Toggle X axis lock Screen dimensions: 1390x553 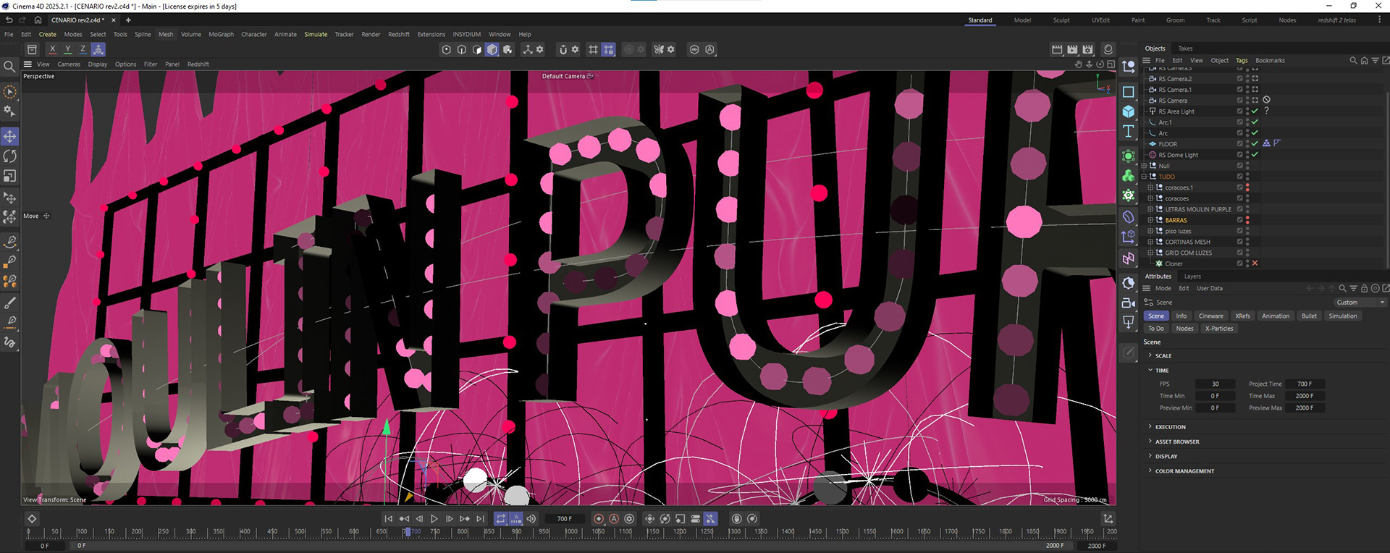click(x=52, y=49)
